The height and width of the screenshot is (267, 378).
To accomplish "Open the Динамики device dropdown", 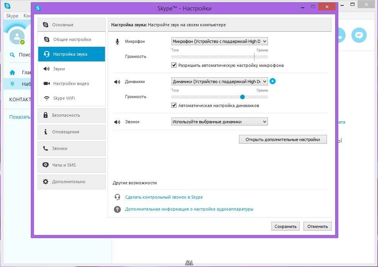I will click(219, 82).
